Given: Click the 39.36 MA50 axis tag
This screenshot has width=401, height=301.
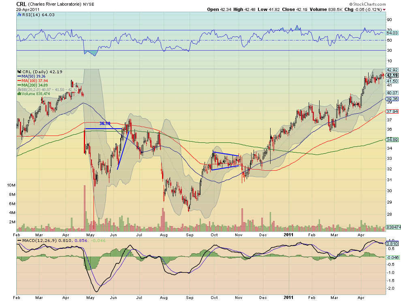Looking at the screenshot, I should tap(392, 99).
